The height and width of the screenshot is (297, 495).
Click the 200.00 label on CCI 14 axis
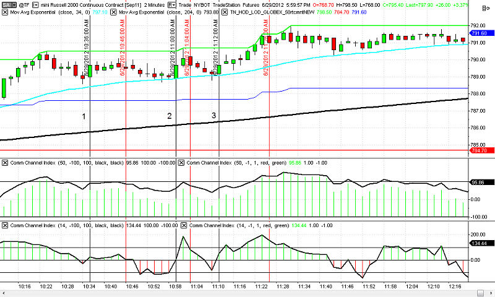[478, 235]
